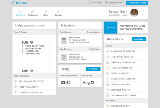
Task: Select DULOXETINE DR 60MG CAP medication
Action: coord(126,51)
